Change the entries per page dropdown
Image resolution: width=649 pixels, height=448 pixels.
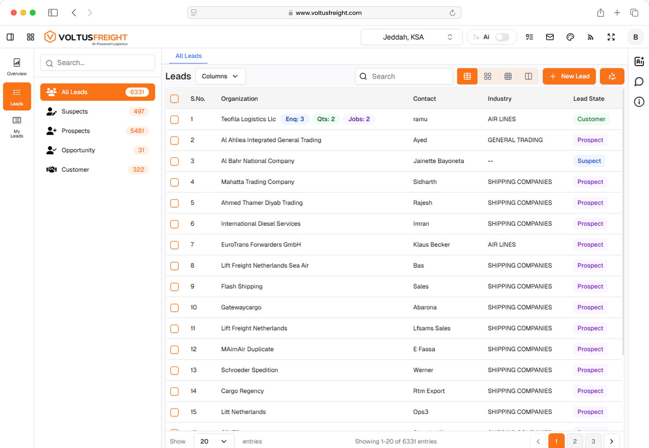(214, 441)
